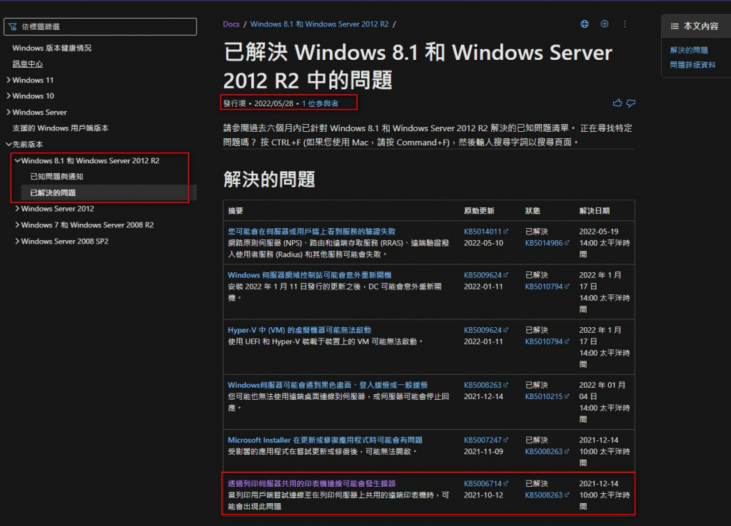Click the 原始更新 column header
Viewport: 731px width, 526px height.
pos(479,211)
